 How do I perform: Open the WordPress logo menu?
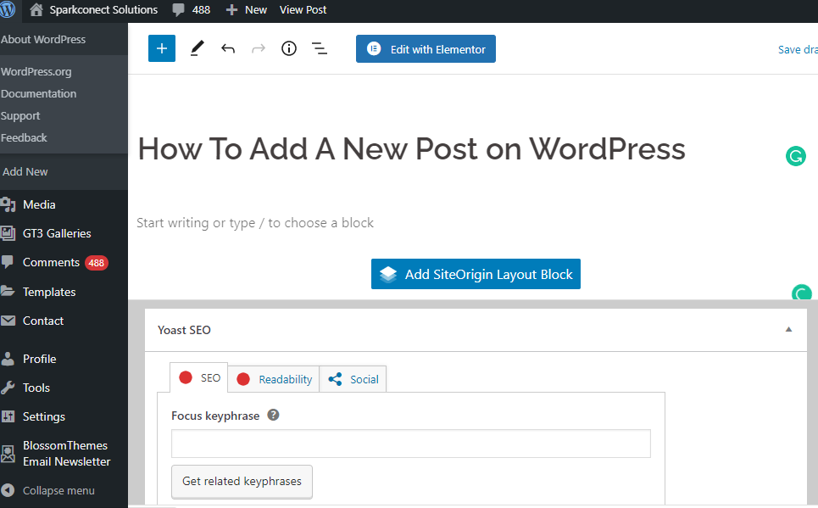point(8,9)
